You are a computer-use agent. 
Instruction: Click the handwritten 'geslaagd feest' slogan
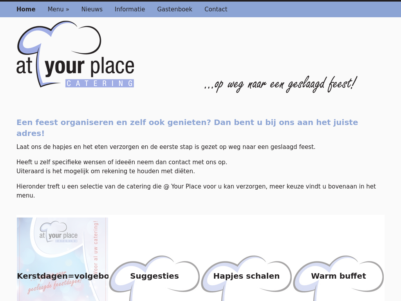coord(280,84)
